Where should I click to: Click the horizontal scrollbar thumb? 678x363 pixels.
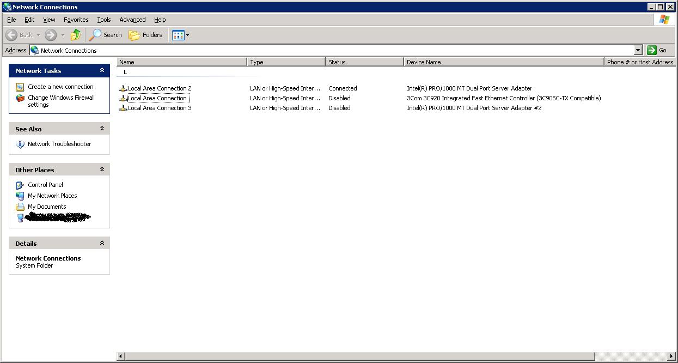click(x=360, y=356)
